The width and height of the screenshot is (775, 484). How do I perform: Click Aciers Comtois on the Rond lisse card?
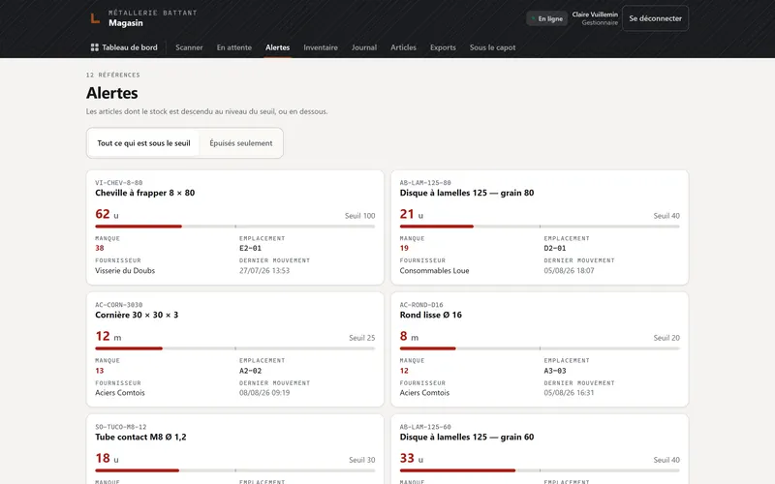coord(424,393)
